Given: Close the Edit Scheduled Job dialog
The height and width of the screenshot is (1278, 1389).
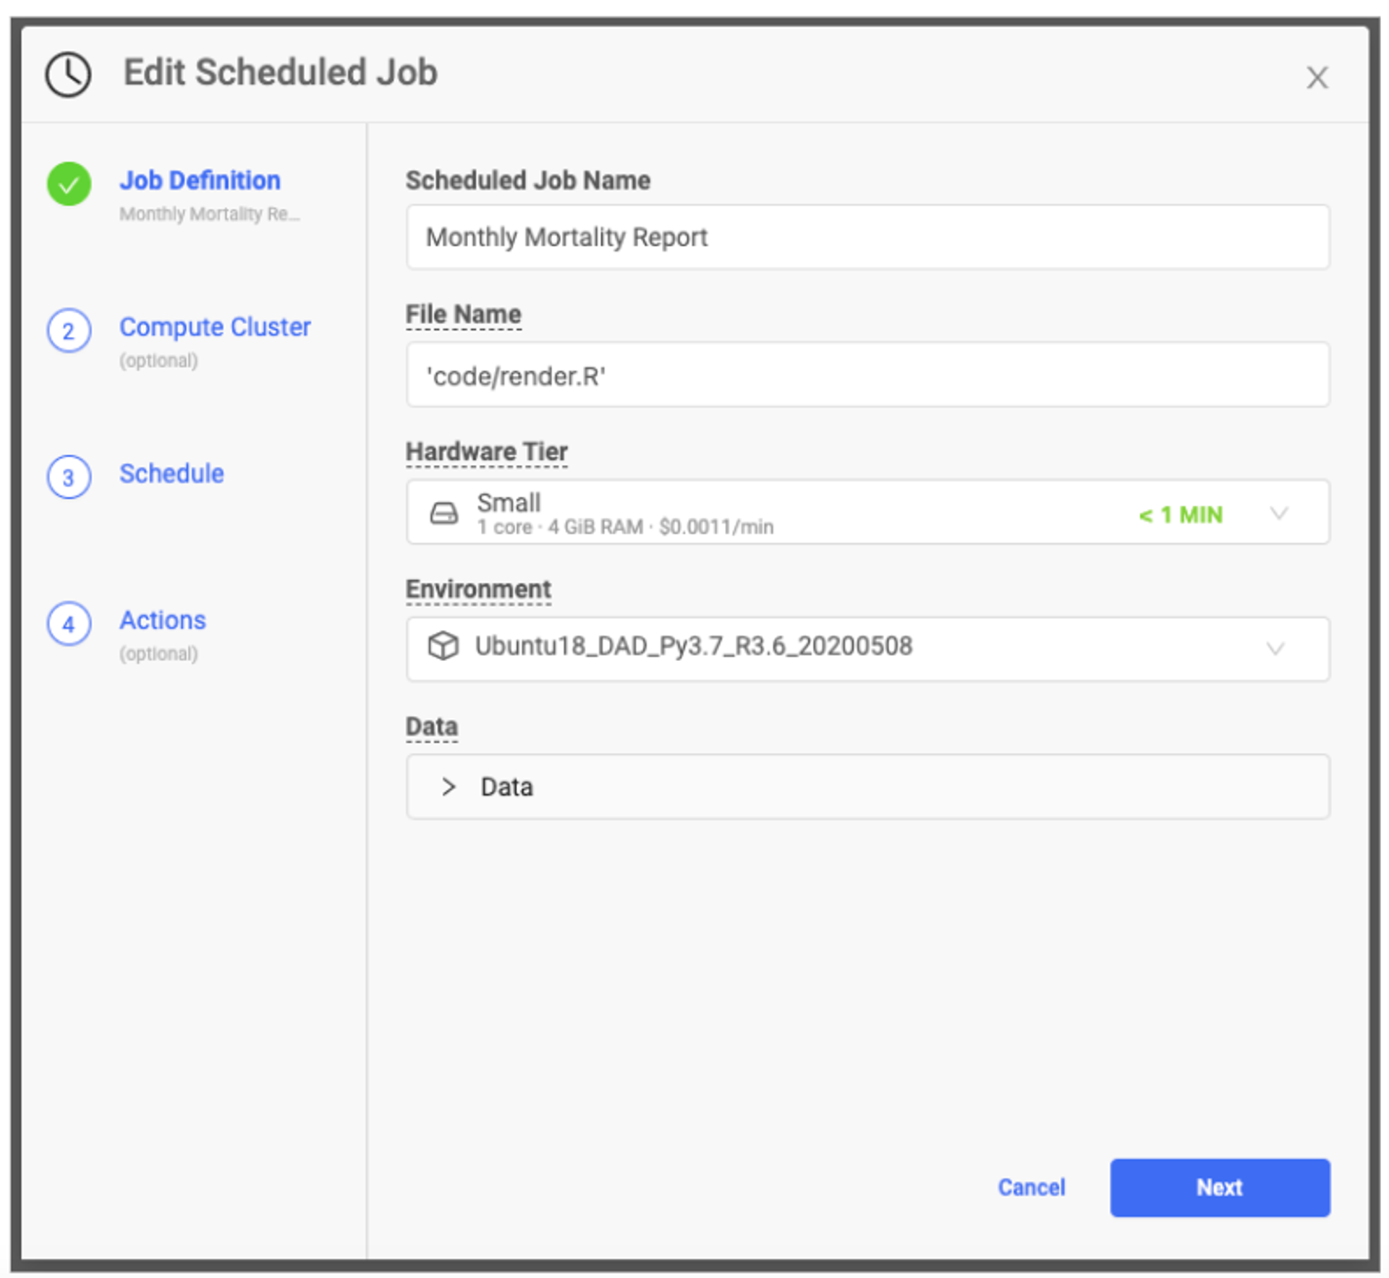Looking at the screenshot, I should 1316,77.
